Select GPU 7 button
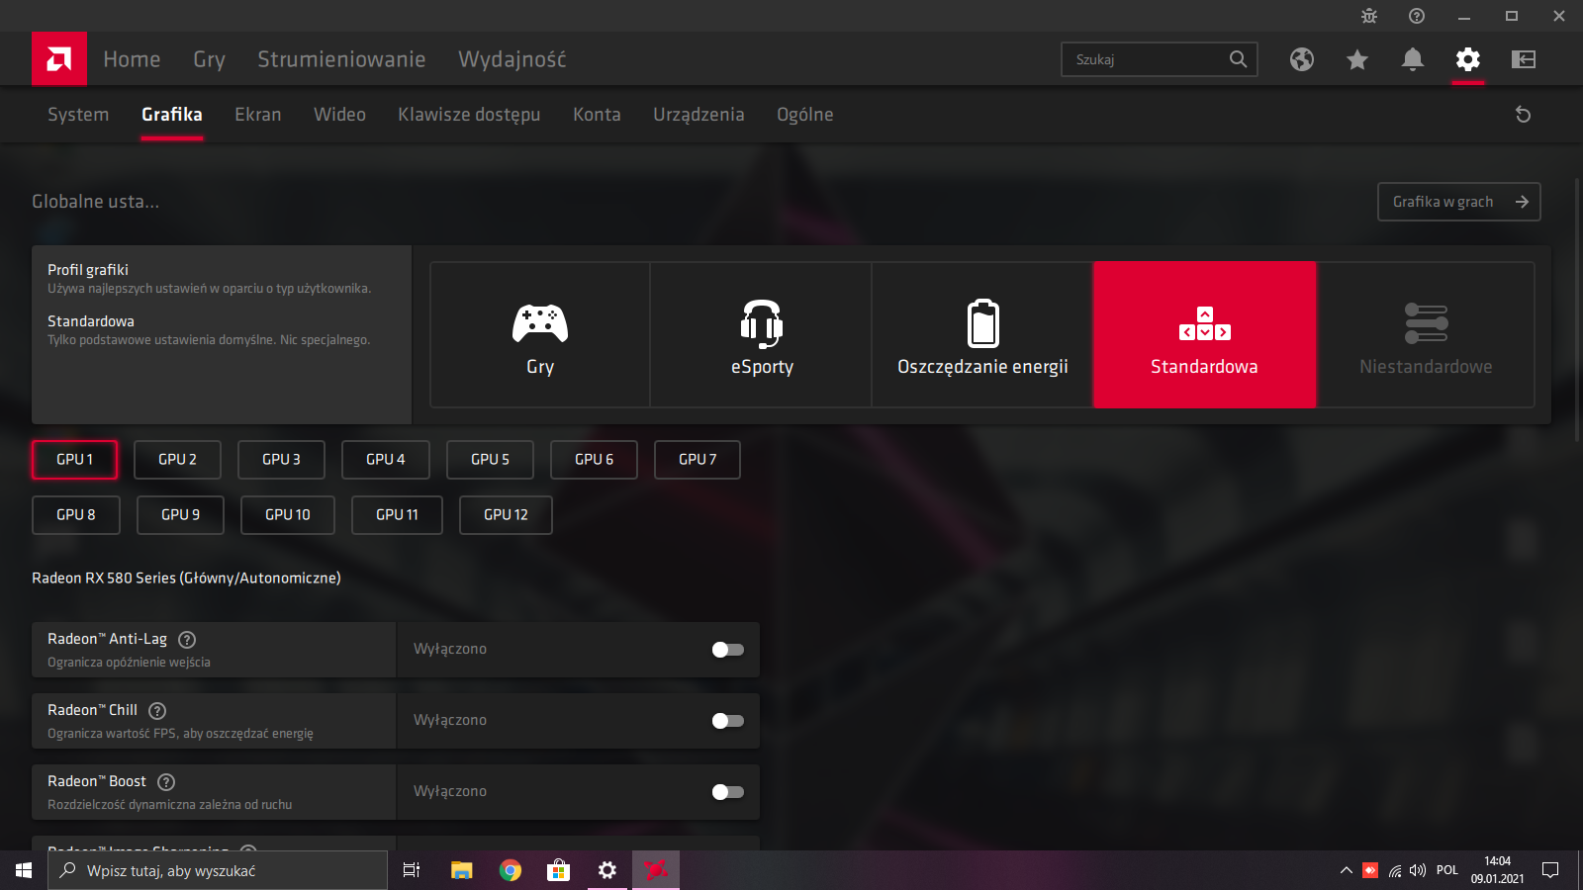Screen dimensions: 1583x890 point(698,460)
